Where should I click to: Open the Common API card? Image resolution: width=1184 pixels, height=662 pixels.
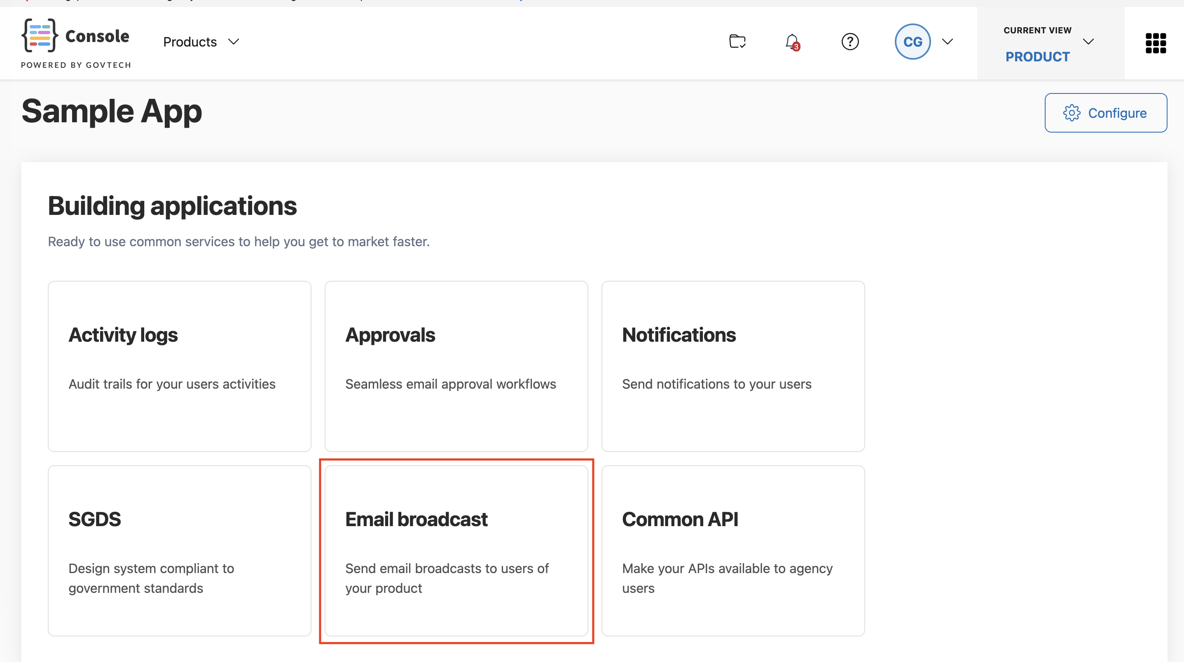click(732, 551)
